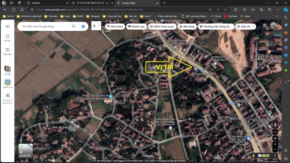Zoom out on the map
Viewport: 290px width, 163px height.
[x=275, y=149]
